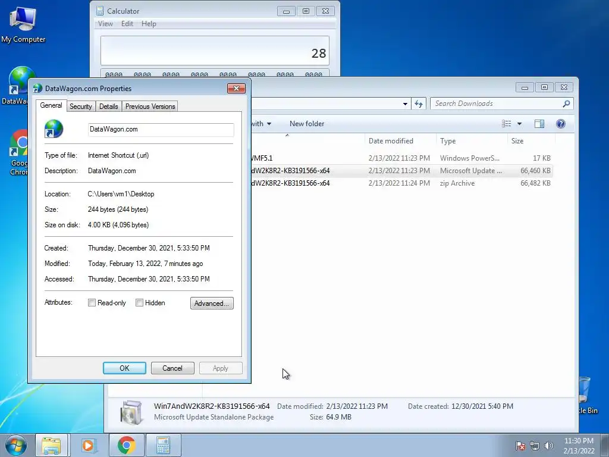Click Cancel in the Properties dialog
609x457 pixels.
coord(172,368)
